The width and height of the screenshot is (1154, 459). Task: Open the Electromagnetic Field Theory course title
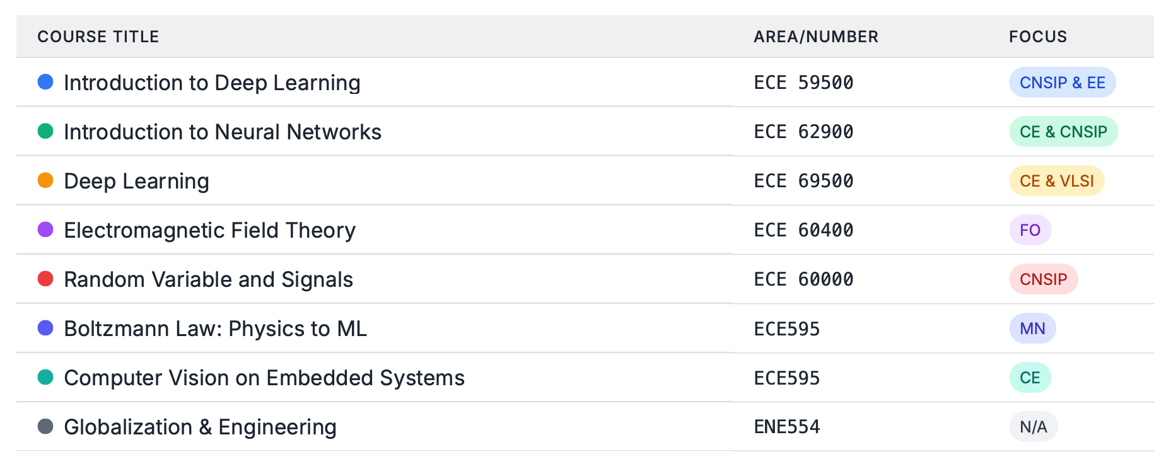click(x=210, y=230)
